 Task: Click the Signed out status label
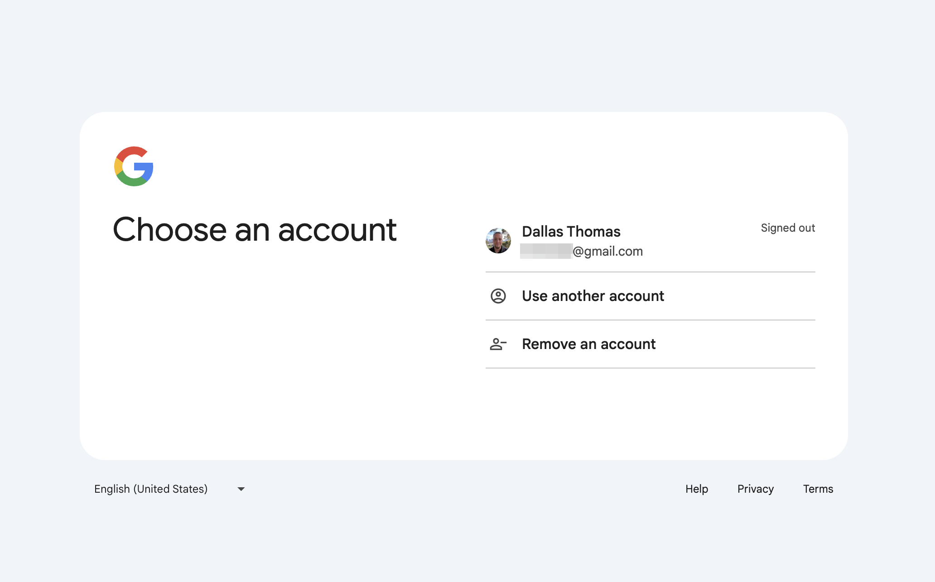pyautogui.click(x=787, y=228)
